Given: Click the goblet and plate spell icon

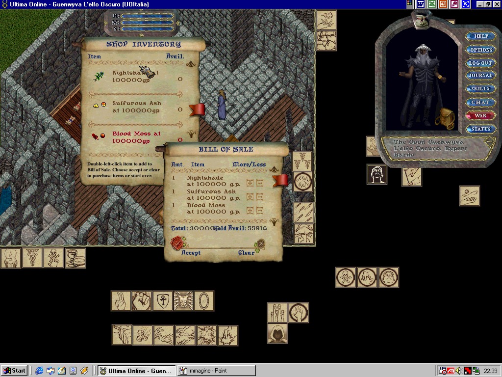Looking at the screenshot, I should point(75,258).
